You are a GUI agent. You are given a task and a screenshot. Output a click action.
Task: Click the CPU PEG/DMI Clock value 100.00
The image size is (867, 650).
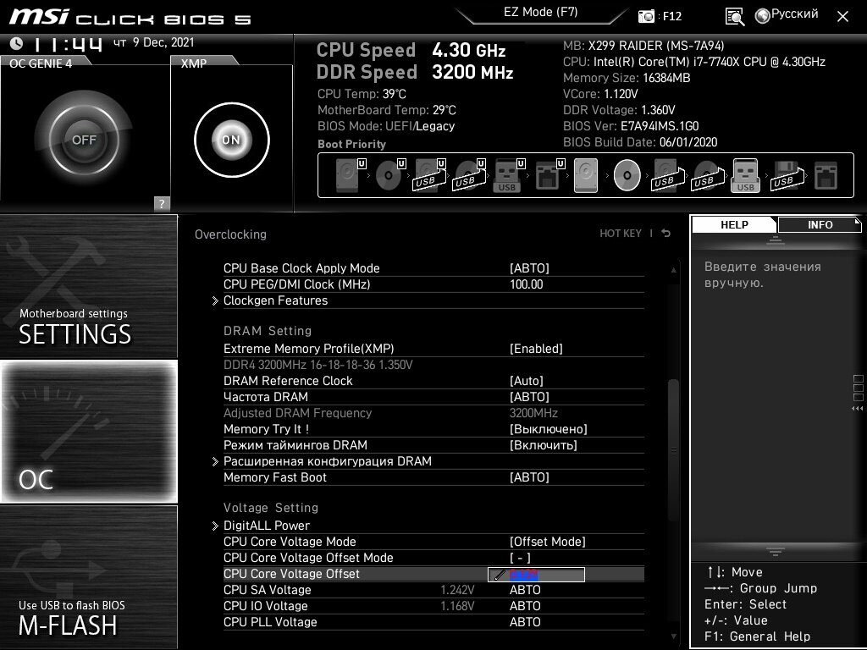527,284
